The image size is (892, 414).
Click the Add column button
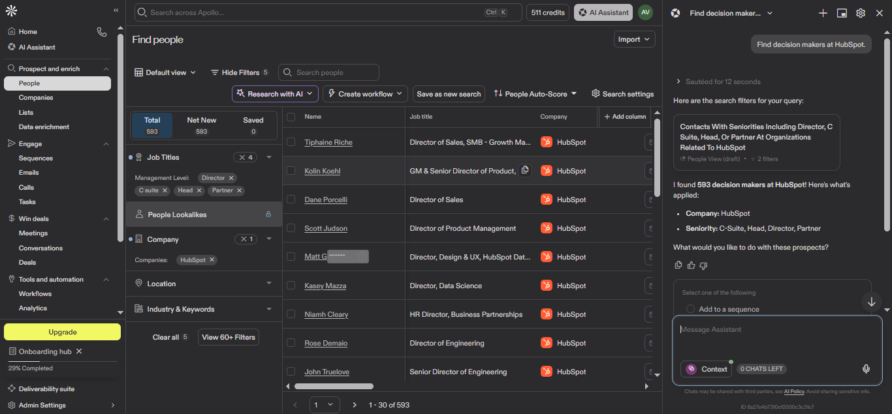[x=625, y=117]
